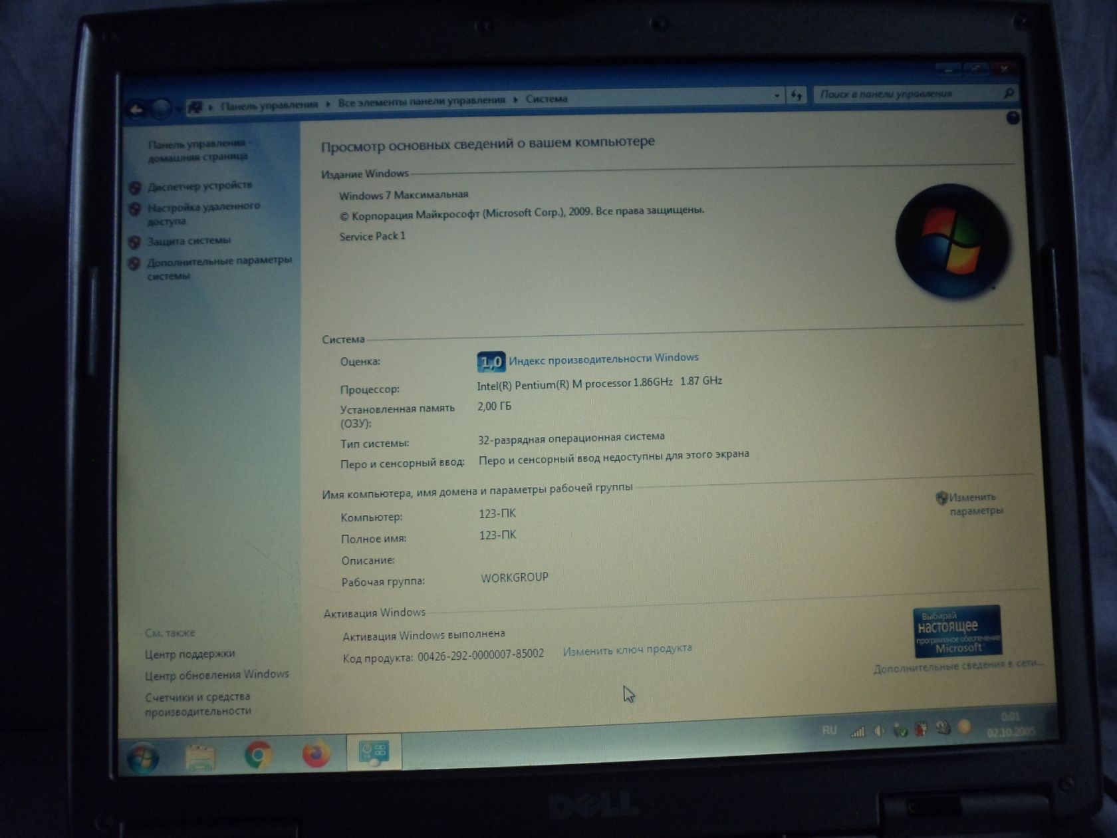Open Дополнительные сведения в сети link
This screenshot has height=838, width=1117.
959,666
